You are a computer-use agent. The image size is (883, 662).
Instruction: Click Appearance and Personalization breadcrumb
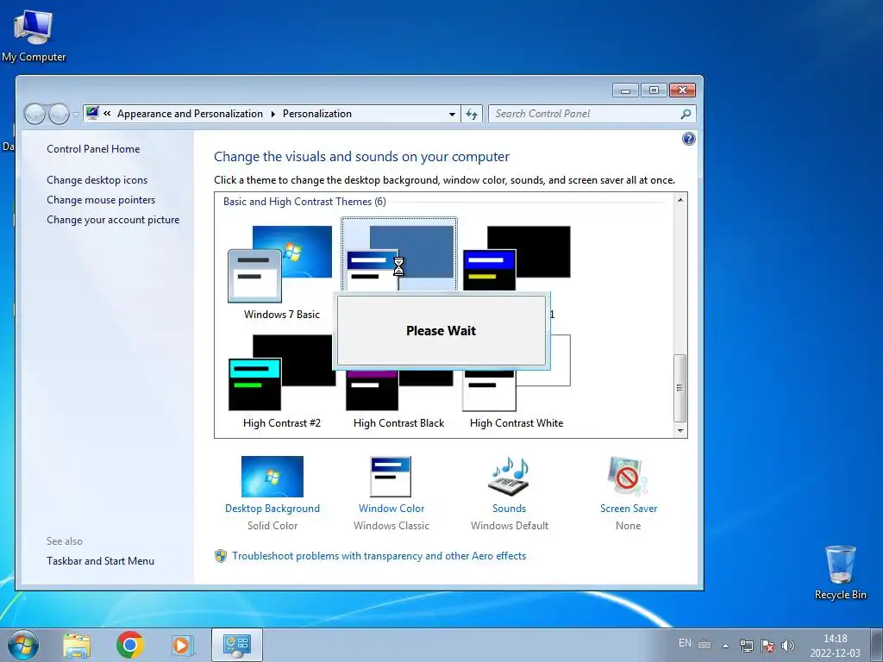(190, 114)
